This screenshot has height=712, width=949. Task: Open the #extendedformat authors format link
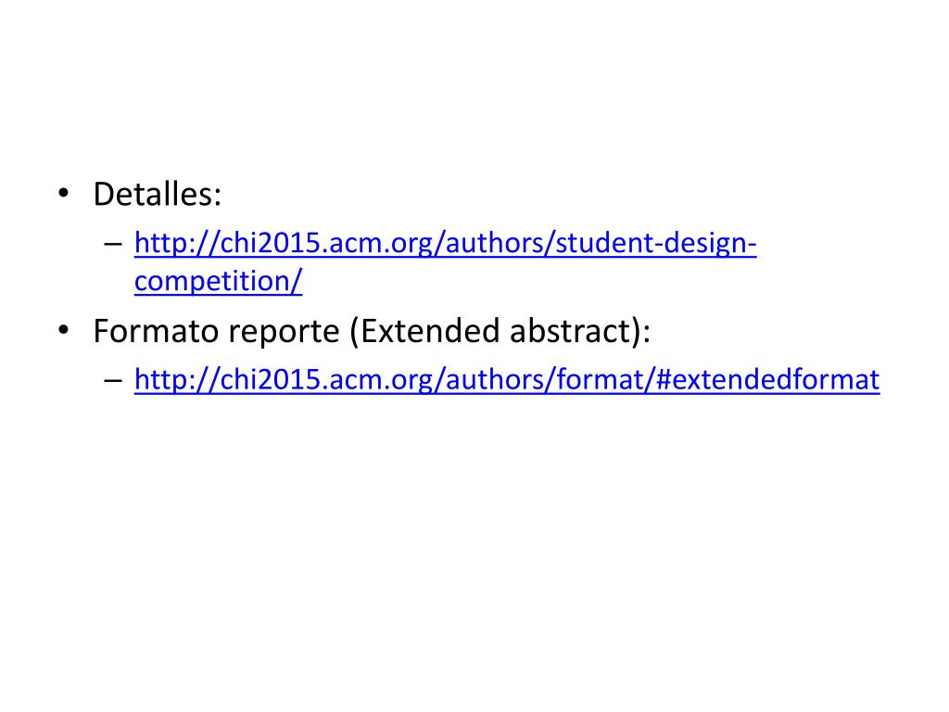[x=507, y=380]
